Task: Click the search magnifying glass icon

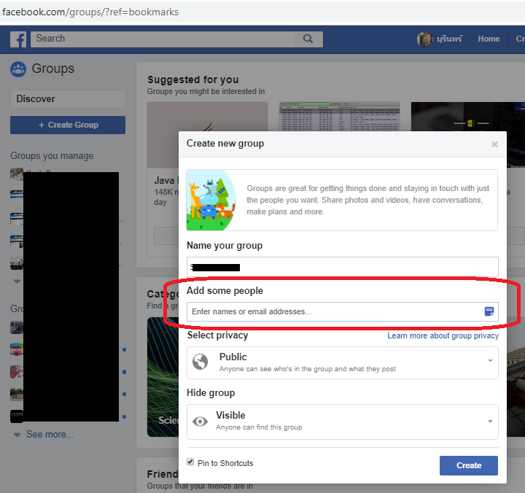Action: [x=308, y=39]
